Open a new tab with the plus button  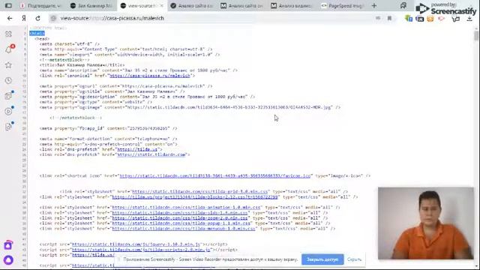(374, 5)
